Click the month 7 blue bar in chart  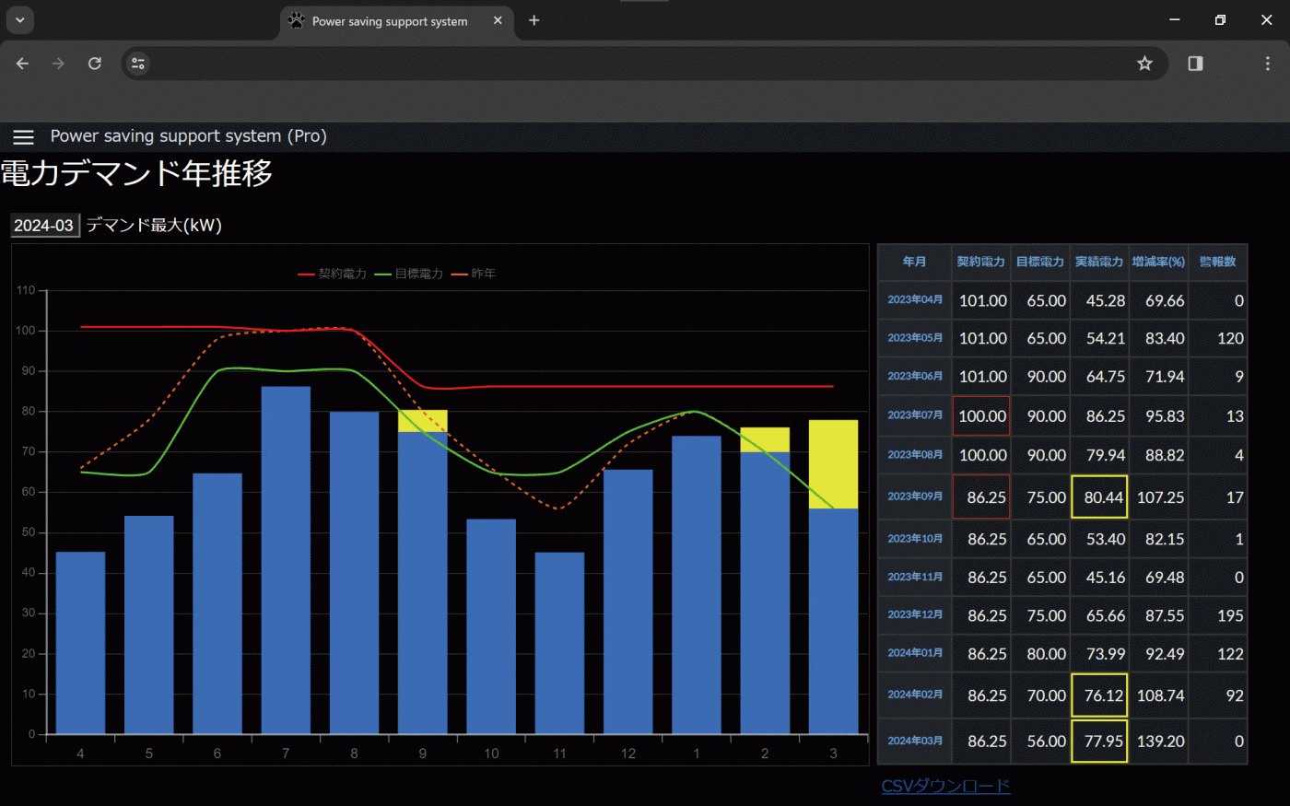coord(286,560)
